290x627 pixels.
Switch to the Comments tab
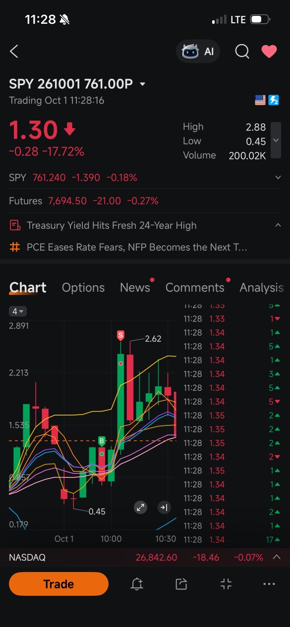click(x=195, y=288)
